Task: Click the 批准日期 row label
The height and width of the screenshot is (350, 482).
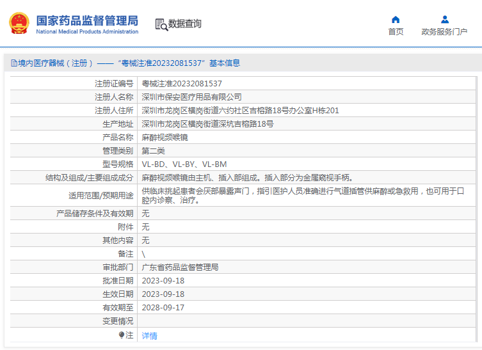Action: click(118, 281)
